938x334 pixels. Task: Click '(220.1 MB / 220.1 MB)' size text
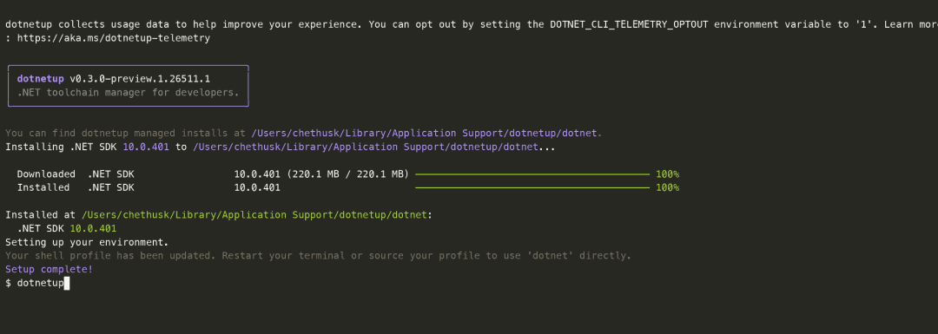point(347,174)
